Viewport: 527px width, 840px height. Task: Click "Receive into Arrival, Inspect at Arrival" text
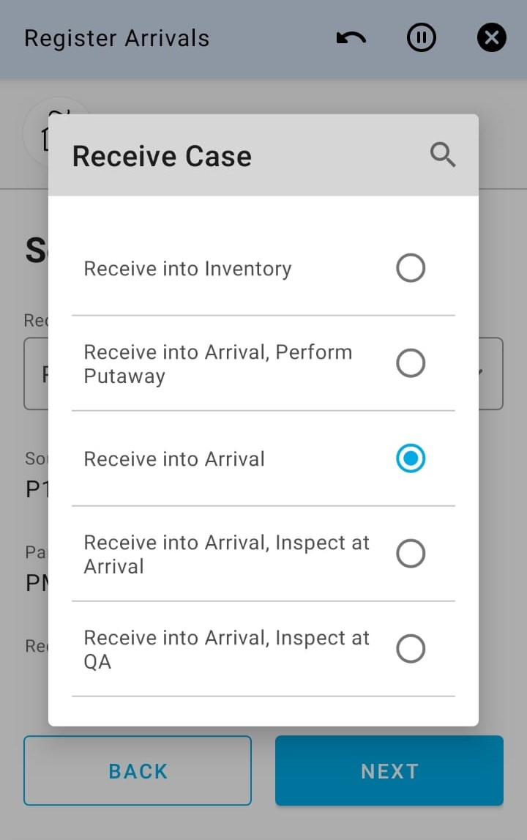click(x=226, y=554)
